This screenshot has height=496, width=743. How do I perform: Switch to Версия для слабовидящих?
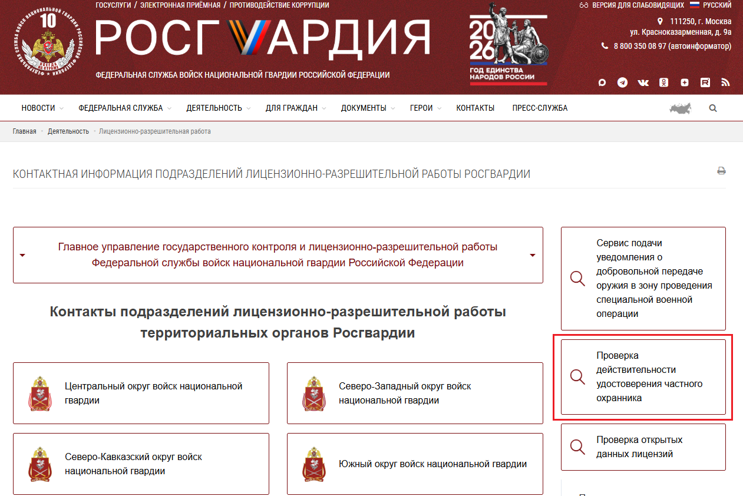pos(638,5)
